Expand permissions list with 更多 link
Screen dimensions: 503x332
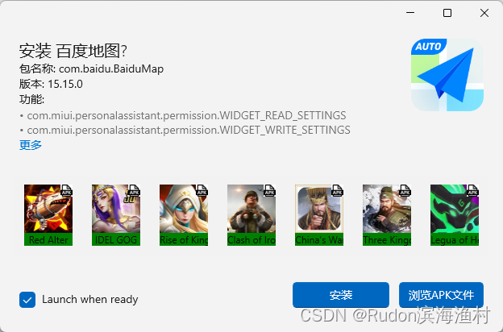coord(31,145)
